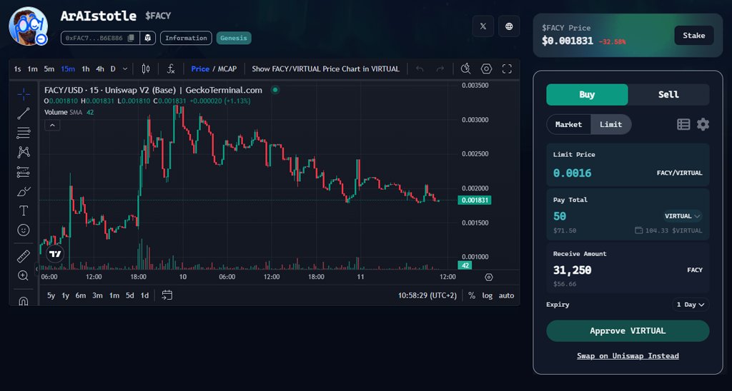Set chart range to 5y
The image size is (732, 391).
pyautogui.click(x=51, y=295)
